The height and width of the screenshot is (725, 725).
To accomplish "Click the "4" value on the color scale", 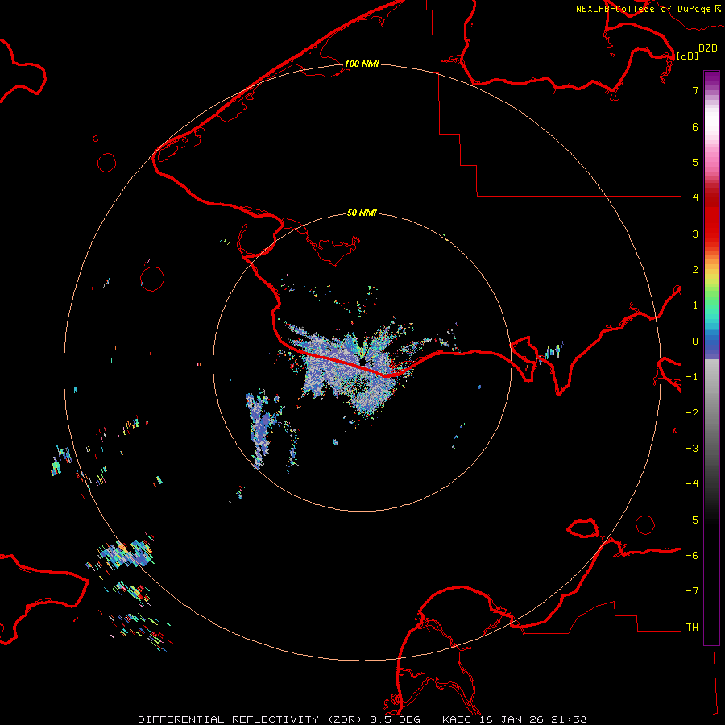I will point(695,198).
